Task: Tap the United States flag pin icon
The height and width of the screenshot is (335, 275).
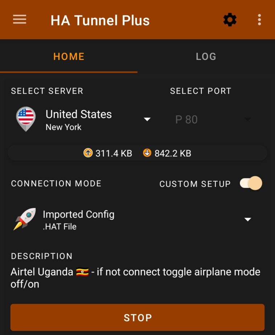Action: [x=26, y=119]
